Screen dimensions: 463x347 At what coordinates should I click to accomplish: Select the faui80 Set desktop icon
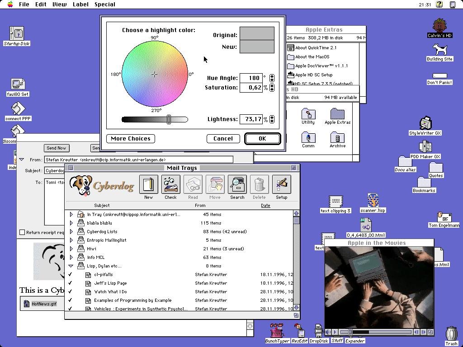18,84
